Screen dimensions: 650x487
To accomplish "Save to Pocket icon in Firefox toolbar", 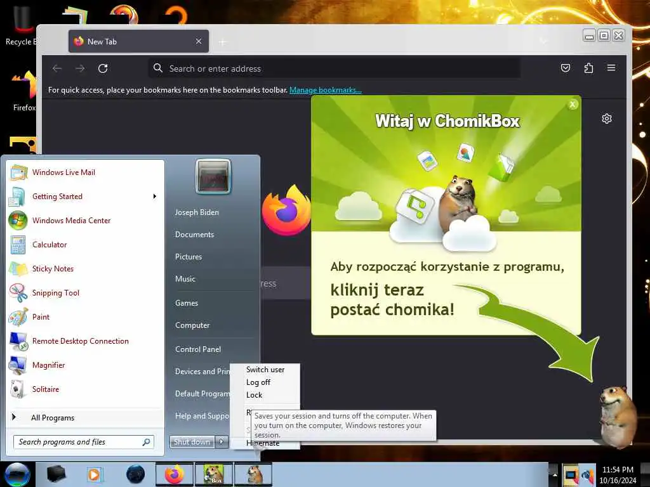I will [566, 68].
